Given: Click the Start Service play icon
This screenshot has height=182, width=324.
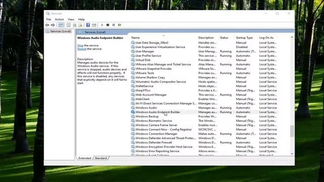Looking at the screenshot, I should coord(102,25).
